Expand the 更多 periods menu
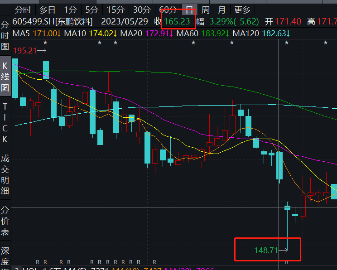337x270 pixels. [242, 10]
